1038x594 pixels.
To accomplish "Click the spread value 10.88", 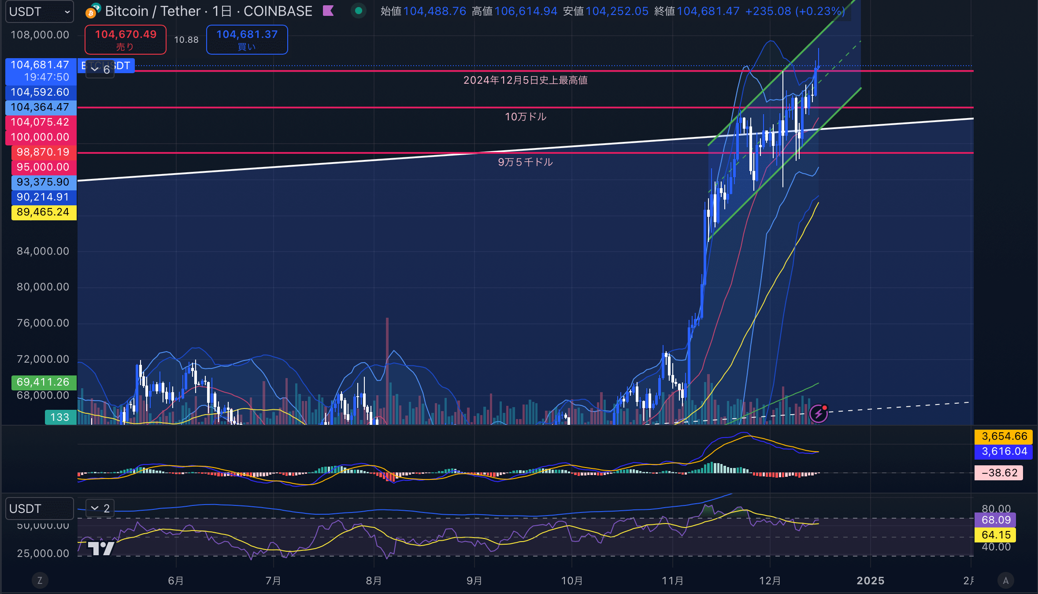I will [186, 40].
